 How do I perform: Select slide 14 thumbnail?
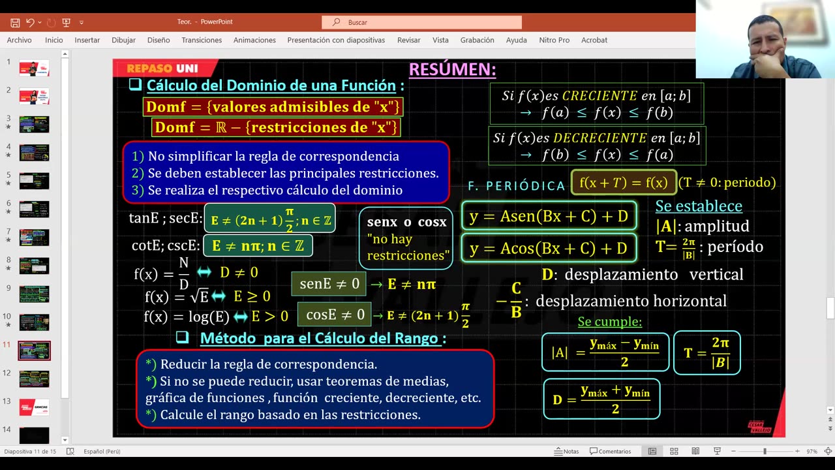(34, 435)
